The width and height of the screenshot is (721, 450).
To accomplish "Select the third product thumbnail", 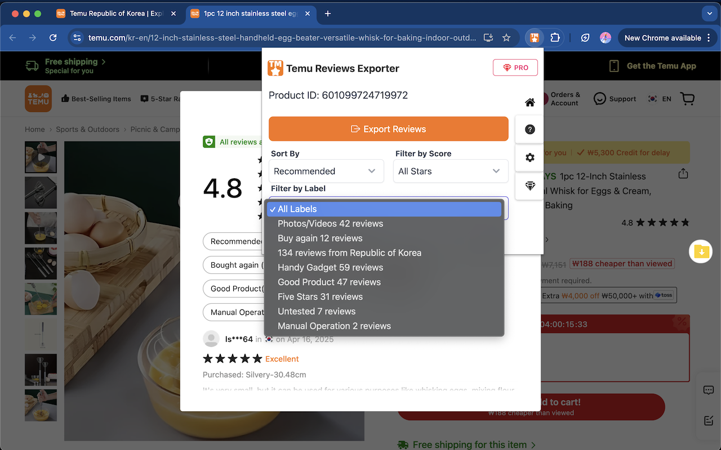I will pyautogui.click(x=41, y=228).
